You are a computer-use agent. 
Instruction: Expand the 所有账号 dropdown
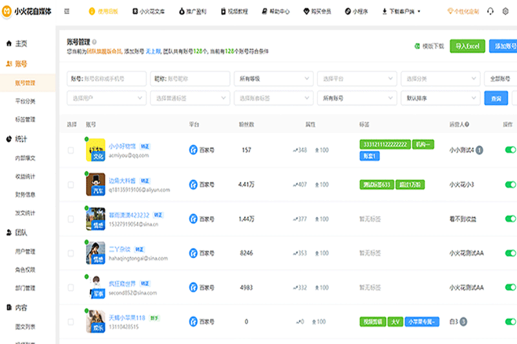pos(357,98)
